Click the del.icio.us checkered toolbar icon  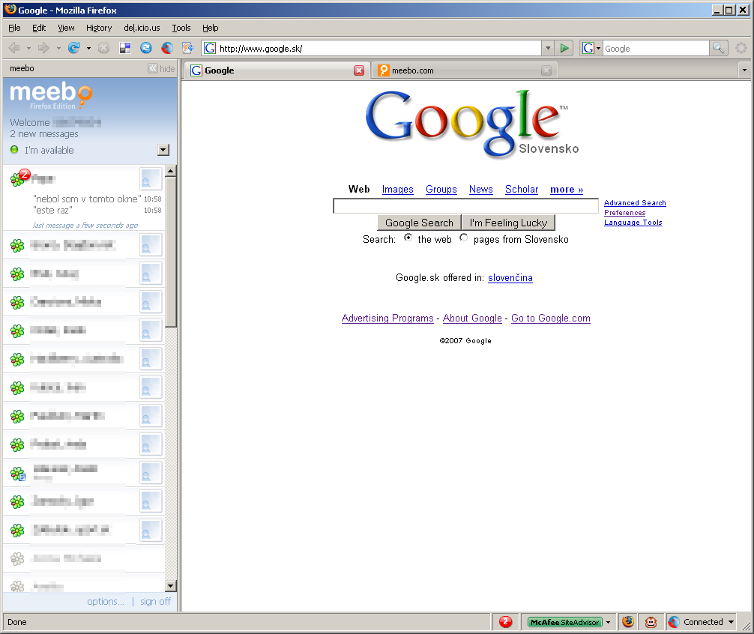(125, 48)
